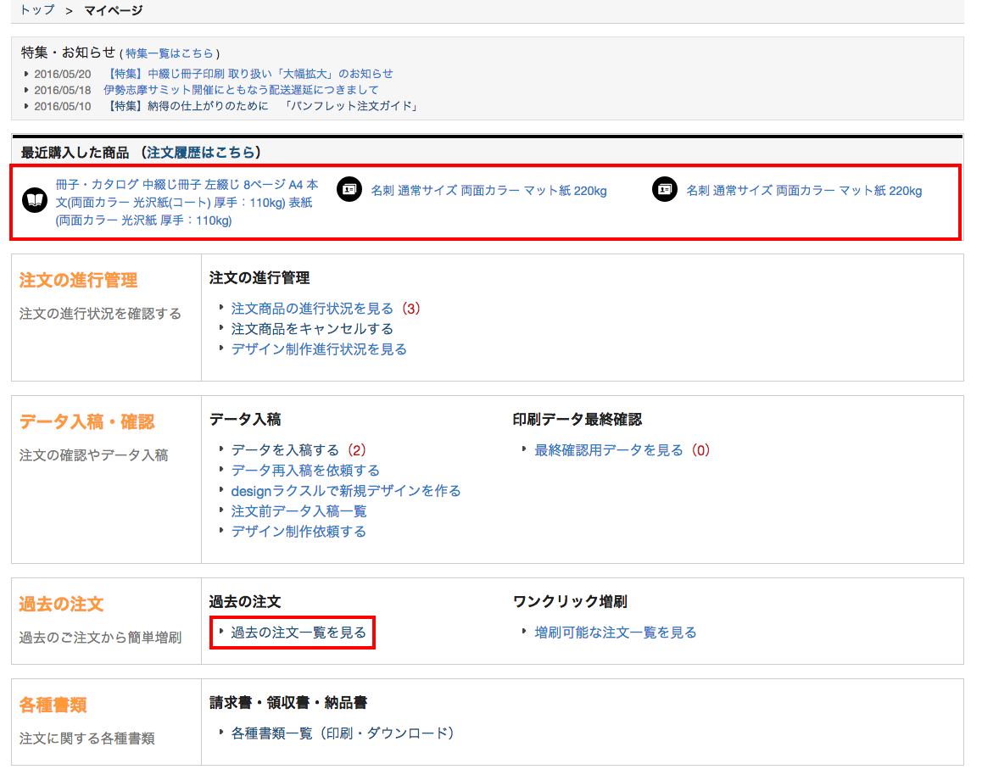
Task: Open 注文前データ入稿一覧
Action: [x=299, y=511]
